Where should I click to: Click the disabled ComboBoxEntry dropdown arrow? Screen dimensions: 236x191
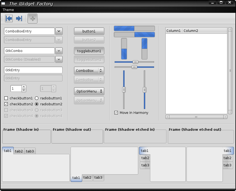pos(59,40)
